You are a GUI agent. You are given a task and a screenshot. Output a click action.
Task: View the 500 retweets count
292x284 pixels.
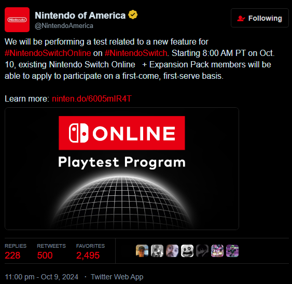pyautogui.click(x=45, y=255)
